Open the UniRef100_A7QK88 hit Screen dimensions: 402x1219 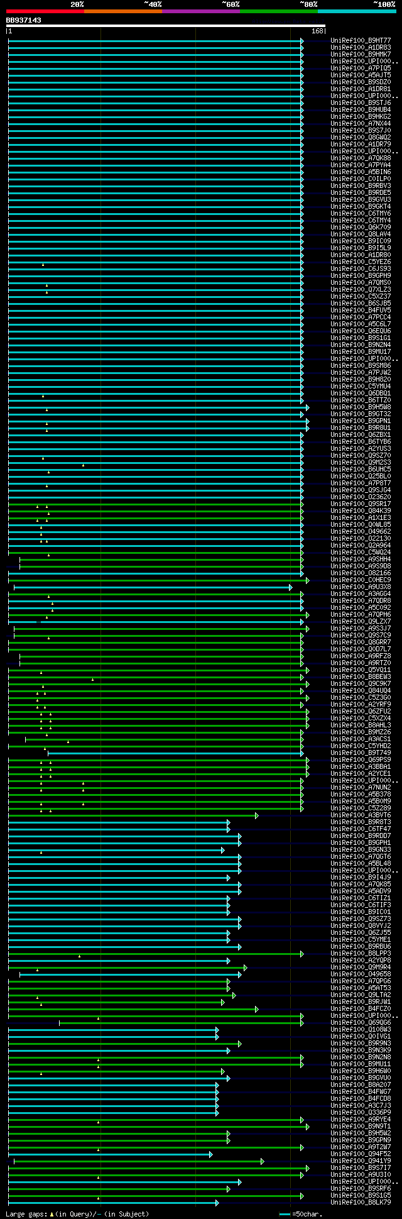[x=361, y=158]
